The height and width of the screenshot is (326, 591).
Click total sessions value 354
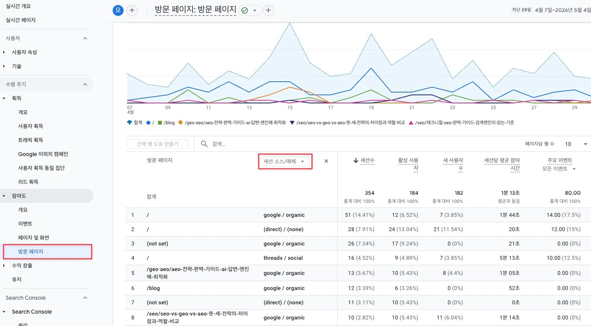point(369,193)
